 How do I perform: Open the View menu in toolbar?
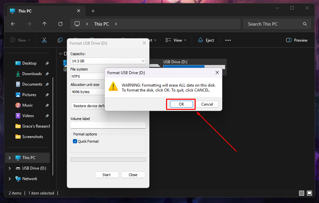(176, 40)
